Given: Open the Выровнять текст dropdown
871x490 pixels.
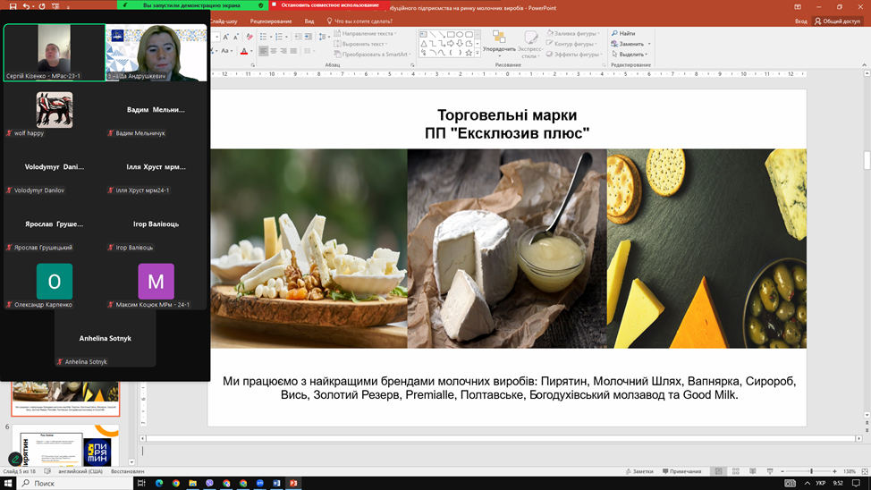Looking at the screenshot, I should tap(361, 44).
